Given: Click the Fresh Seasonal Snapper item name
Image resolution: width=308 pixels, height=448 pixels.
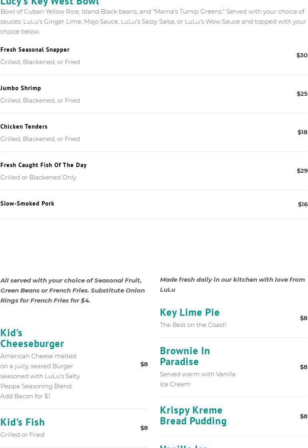Looking at the screenshot, I should (x=35, y=50).
